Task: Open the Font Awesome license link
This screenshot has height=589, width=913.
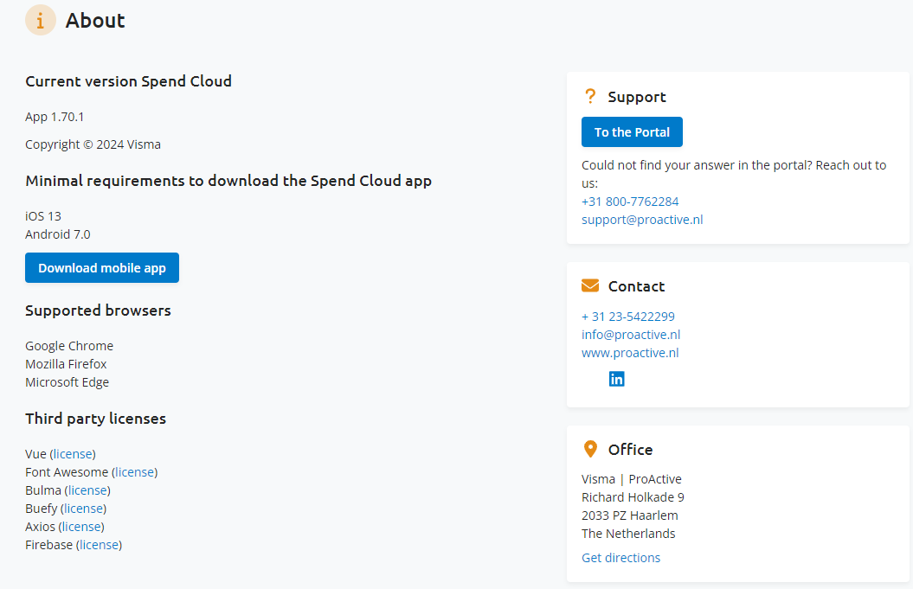Action: click(x=134, y=472)
